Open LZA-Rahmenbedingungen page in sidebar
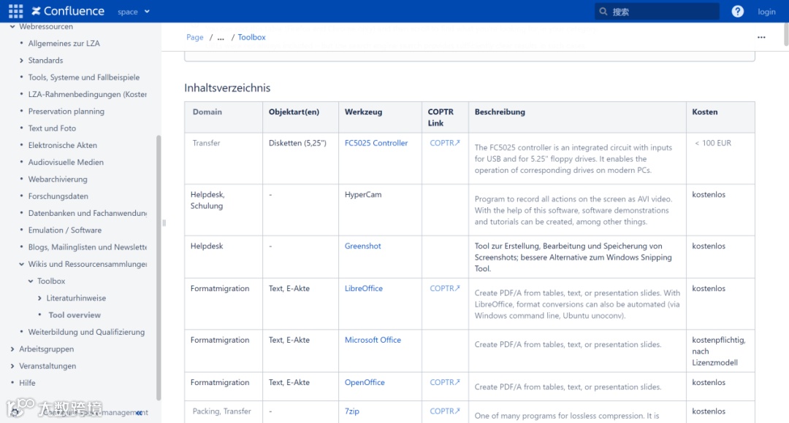Viewport: 789px width, 423px height. [88, 95]
